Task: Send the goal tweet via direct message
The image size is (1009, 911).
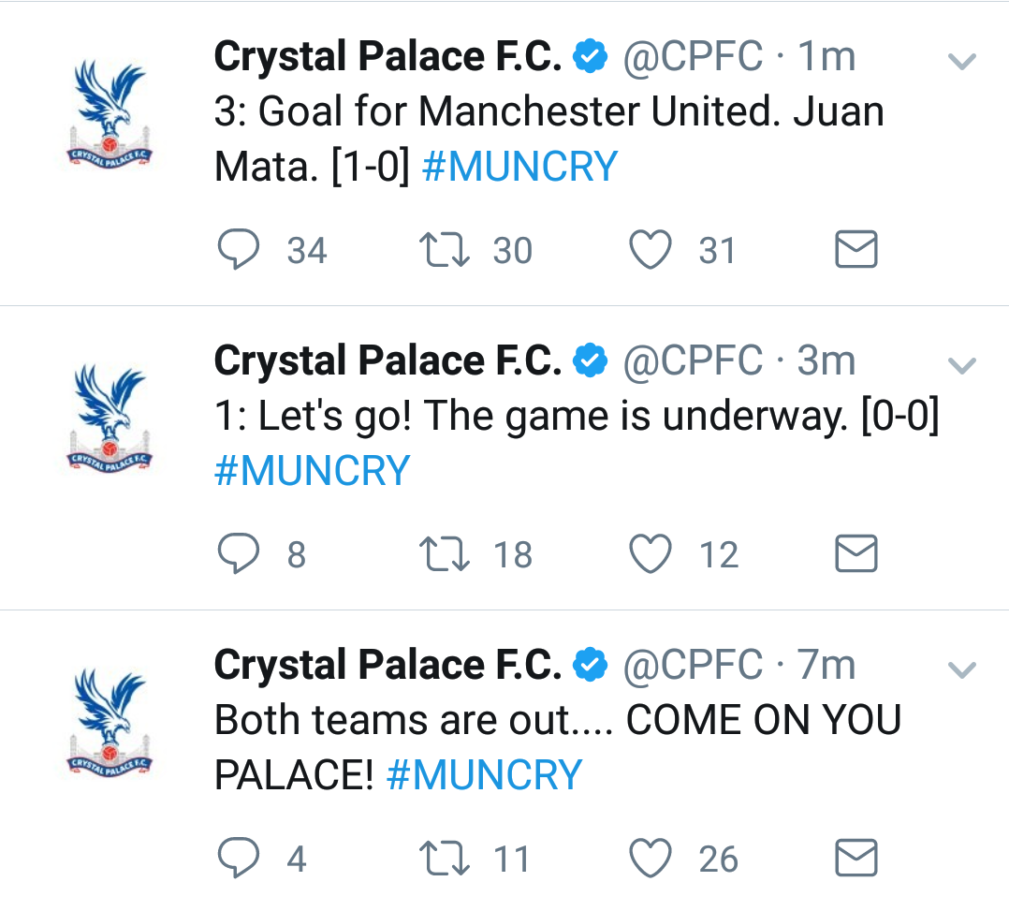Action: 856,249
